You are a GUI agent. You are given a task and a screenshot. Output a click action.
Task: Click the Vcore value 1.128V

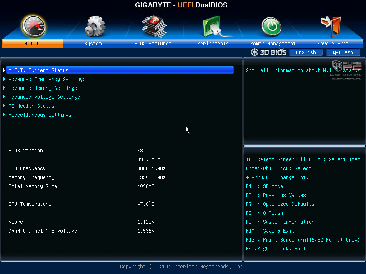click(146, 222)
